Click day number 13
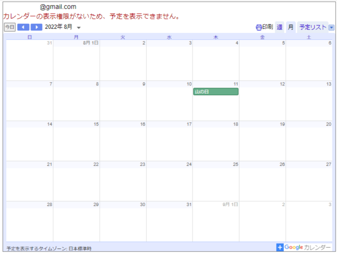This screenshot has width=337, height=253. 329,84
